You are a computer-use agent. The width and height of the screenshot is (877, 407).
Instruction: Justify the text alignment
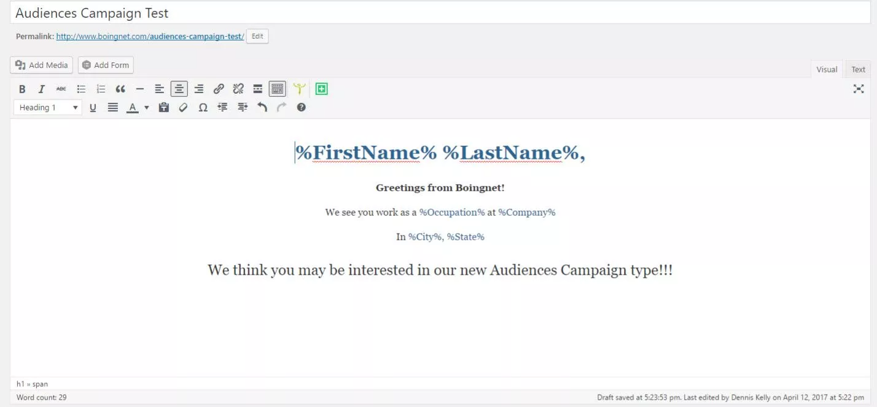pyautogui.click(x=113, y=107)
